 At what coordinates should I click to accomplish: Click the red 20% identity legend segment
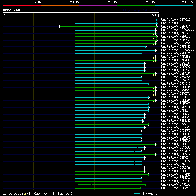[x=22, y=6]
